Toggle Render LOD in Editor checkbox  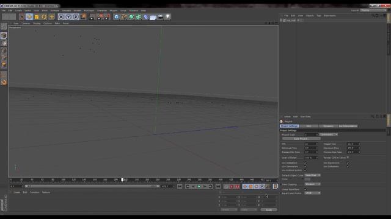(348, 158)
